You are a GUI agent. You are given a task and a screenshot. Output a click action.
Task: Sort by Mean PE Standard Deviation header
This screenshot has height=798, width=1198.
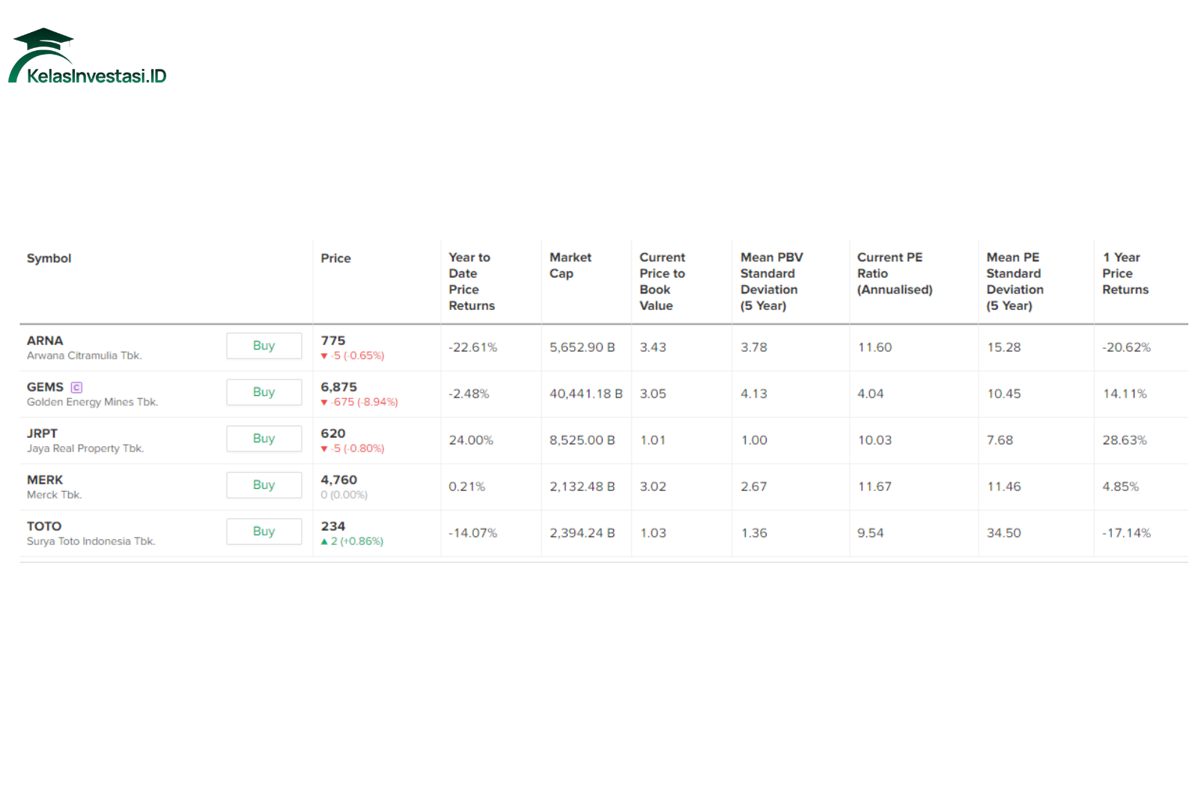tap(1015, 281)
